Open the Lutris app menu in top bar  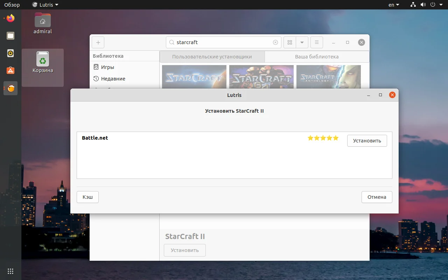coord(45,5)
